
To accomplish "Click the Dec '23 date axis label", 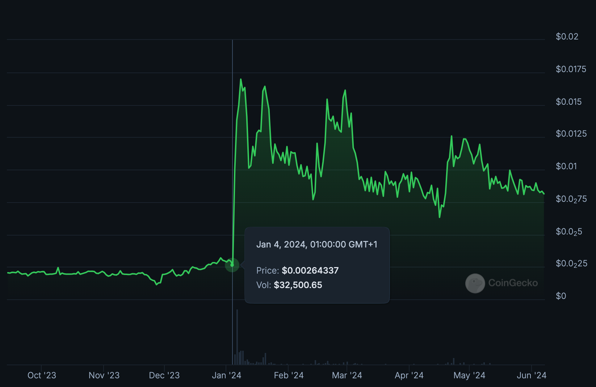I will tap(164, 375).
